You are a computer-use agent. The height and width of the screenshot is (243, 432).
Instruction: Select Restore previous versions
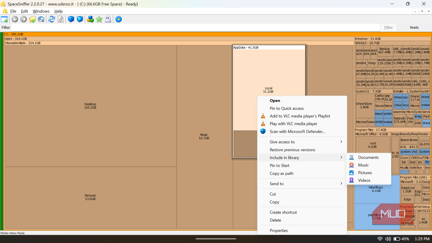(x=302, y=150)
